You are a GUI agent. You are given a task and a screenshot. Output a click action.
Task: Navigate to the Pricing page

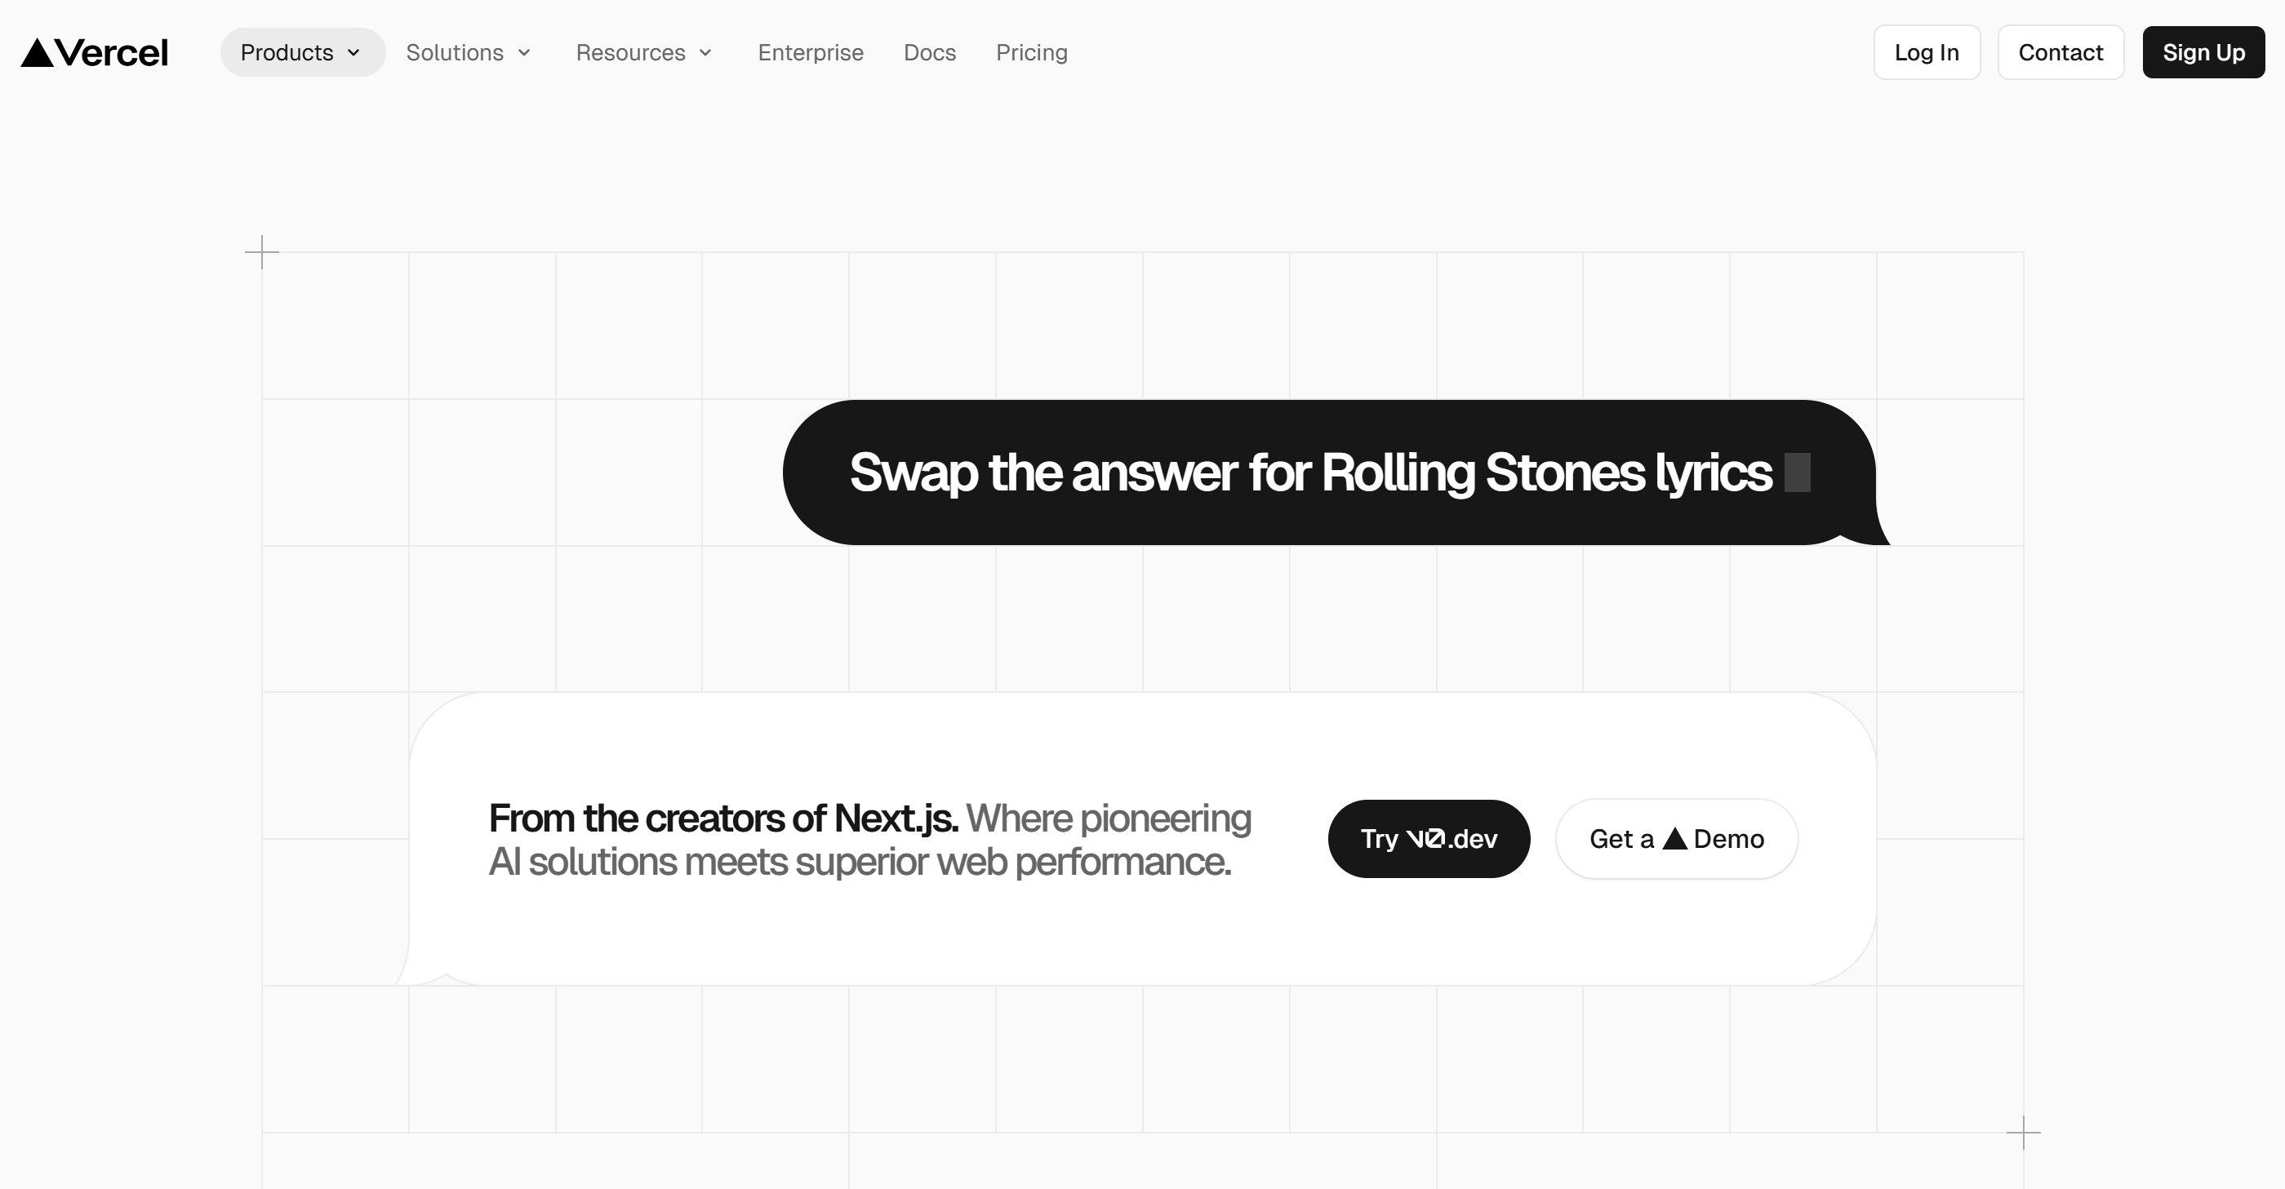tap(1032, 52)
